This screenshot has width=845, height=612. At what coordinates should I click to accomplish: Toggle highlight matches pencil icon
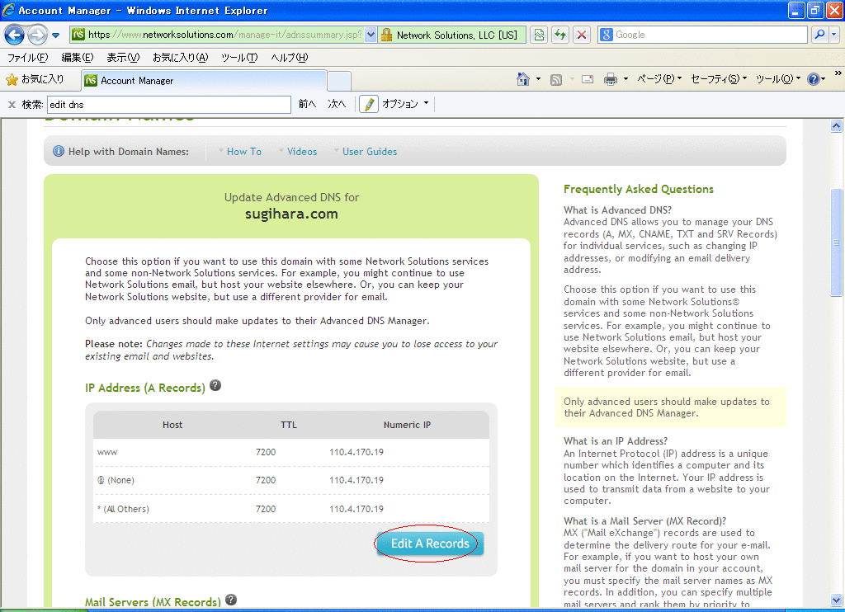pos(369,104)
